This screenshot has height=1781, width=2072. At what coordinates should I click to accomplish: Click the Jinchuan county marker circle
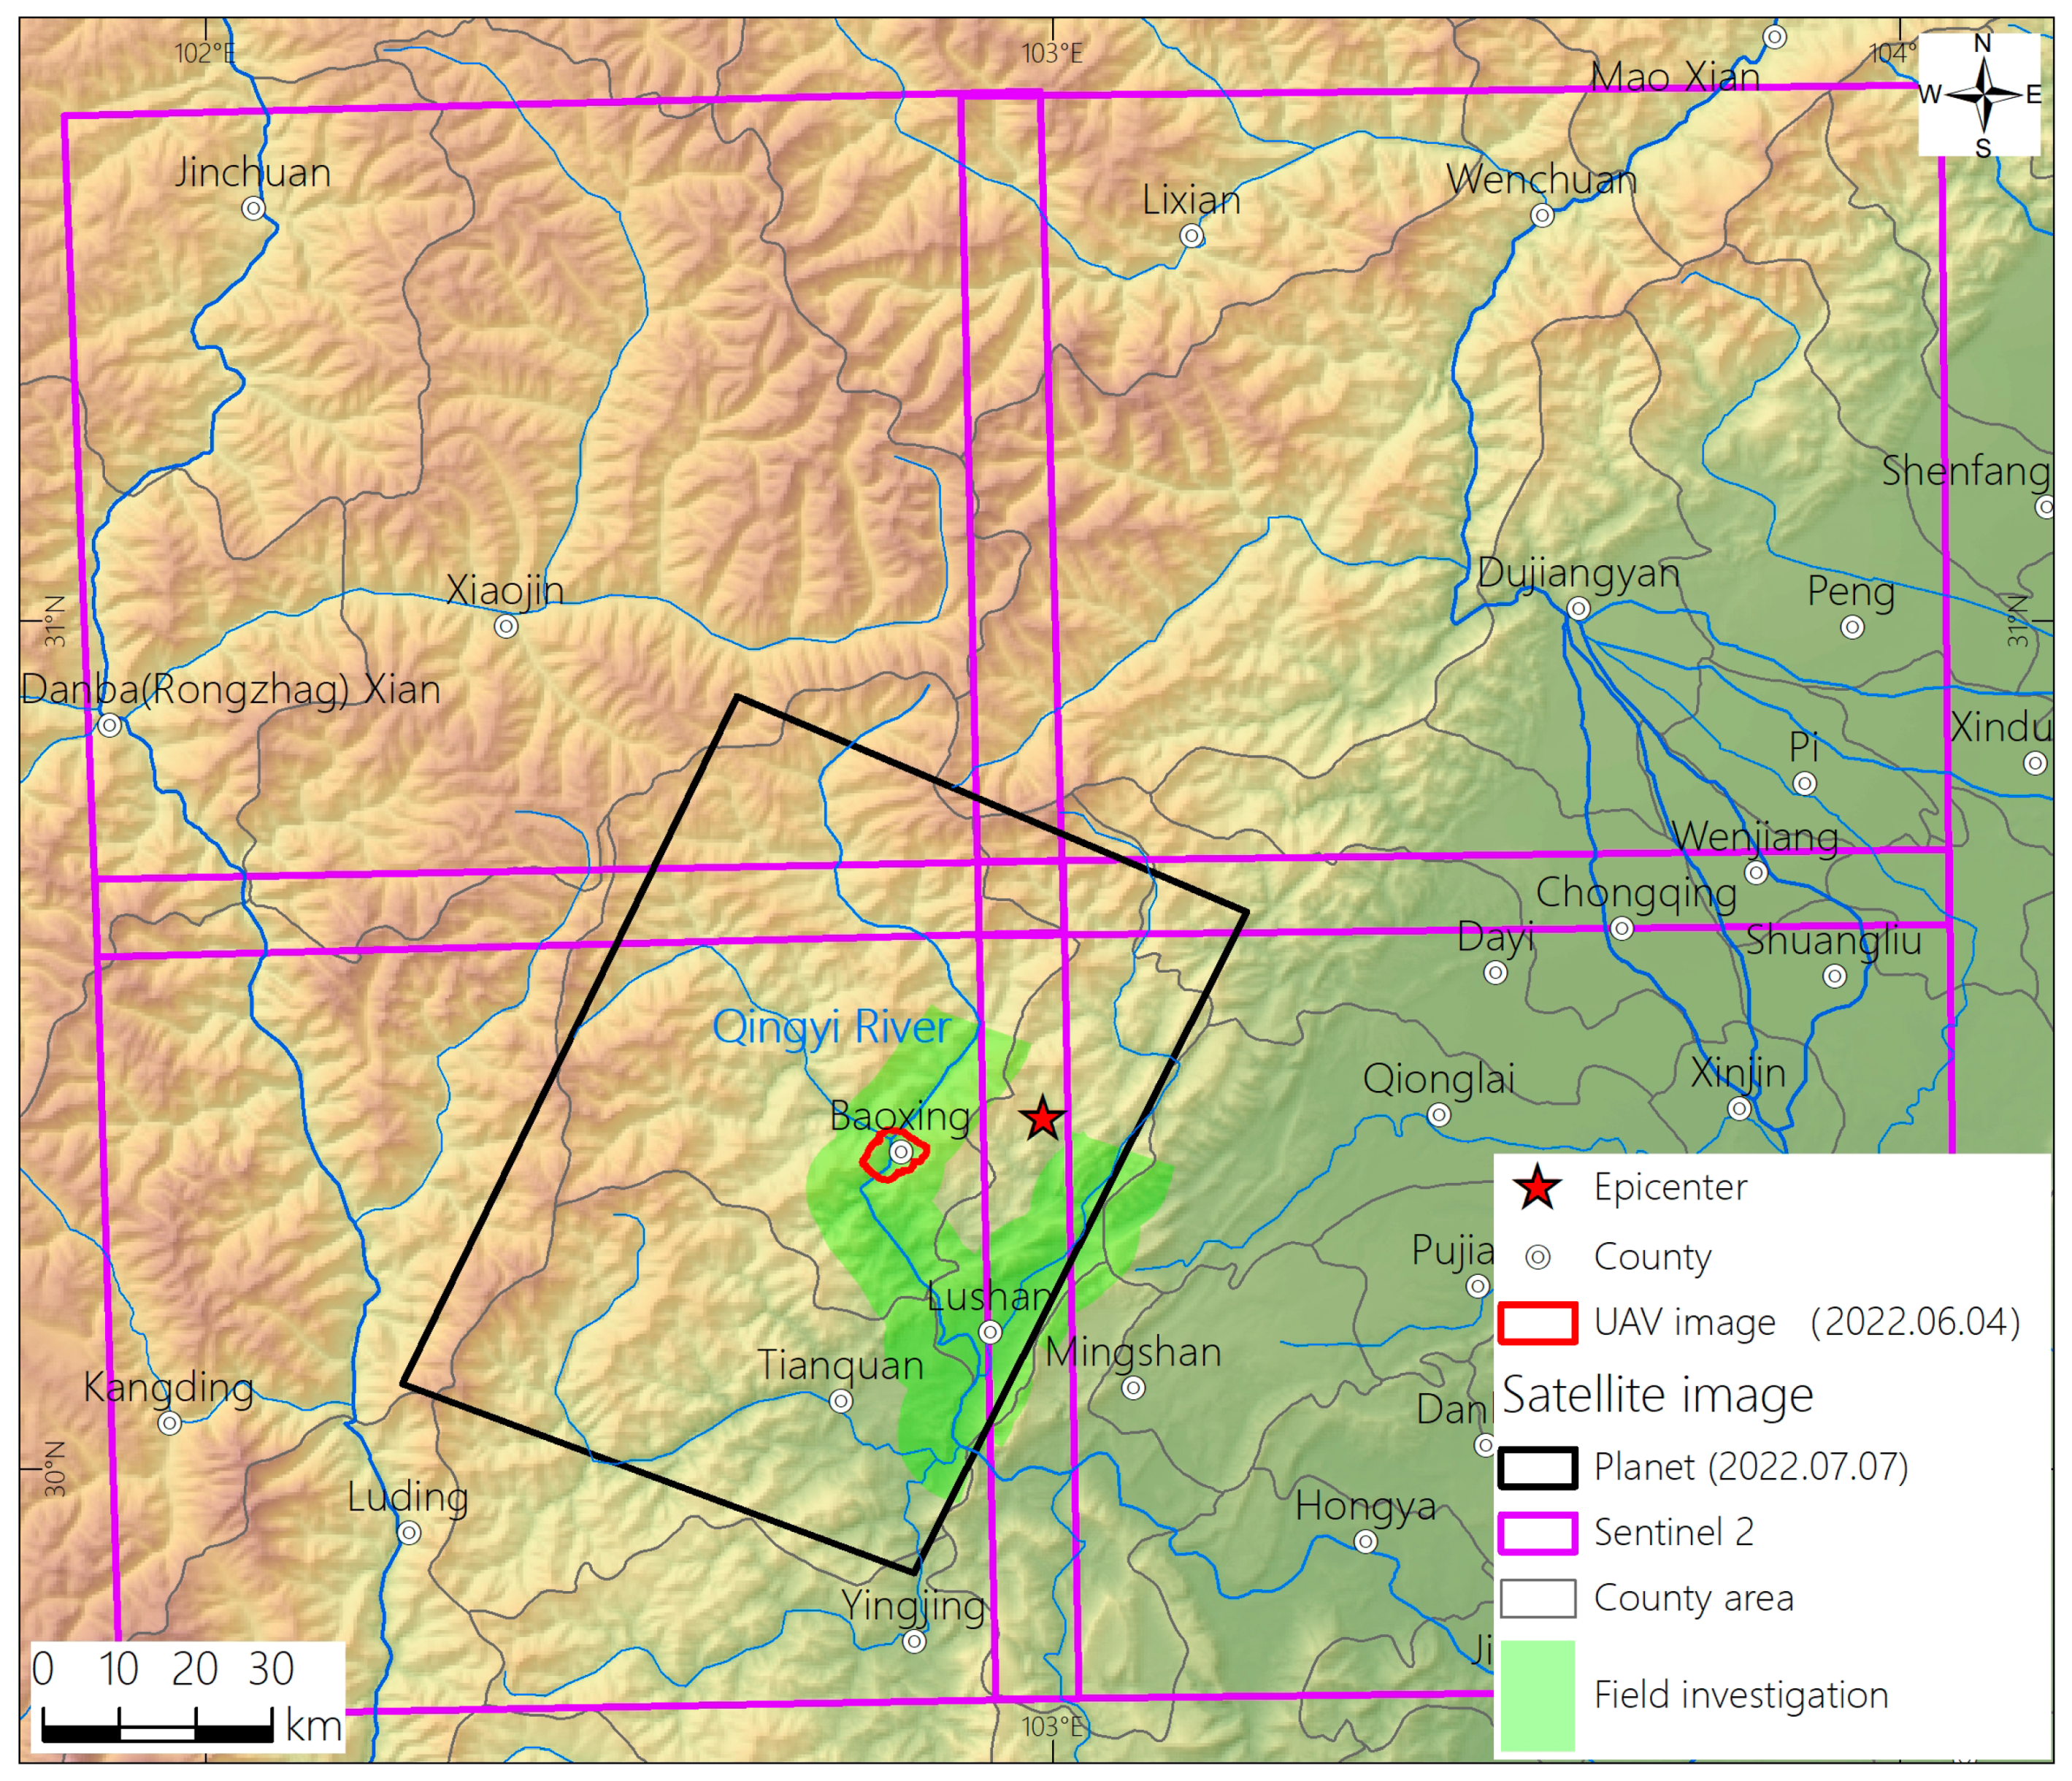pyautogui.click(x=254, y=208)
